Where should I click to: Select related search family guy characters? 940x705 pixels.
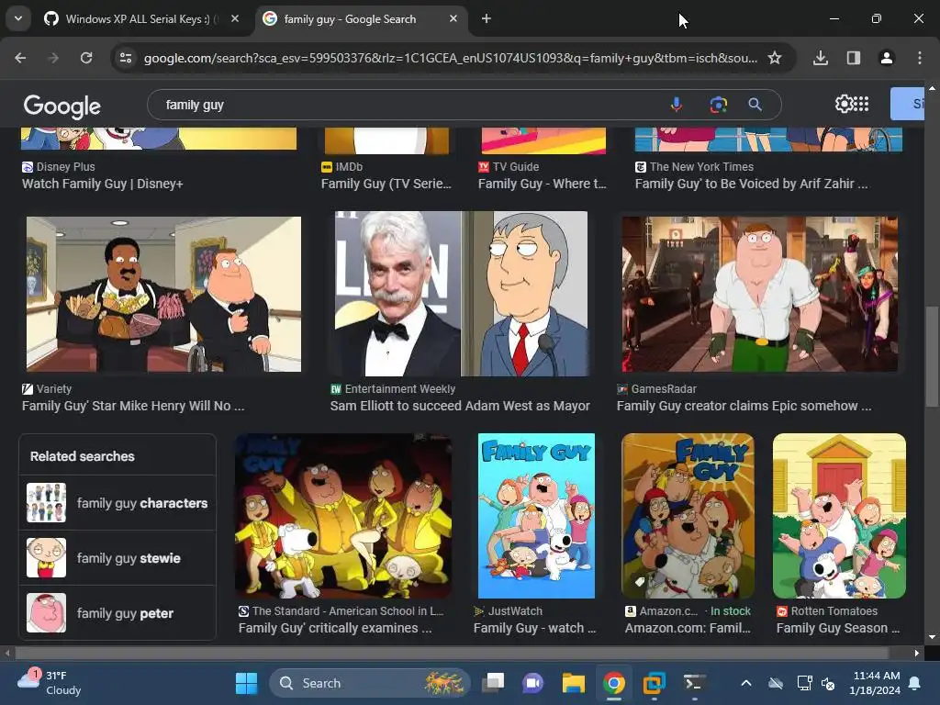[x=117, y=503]
